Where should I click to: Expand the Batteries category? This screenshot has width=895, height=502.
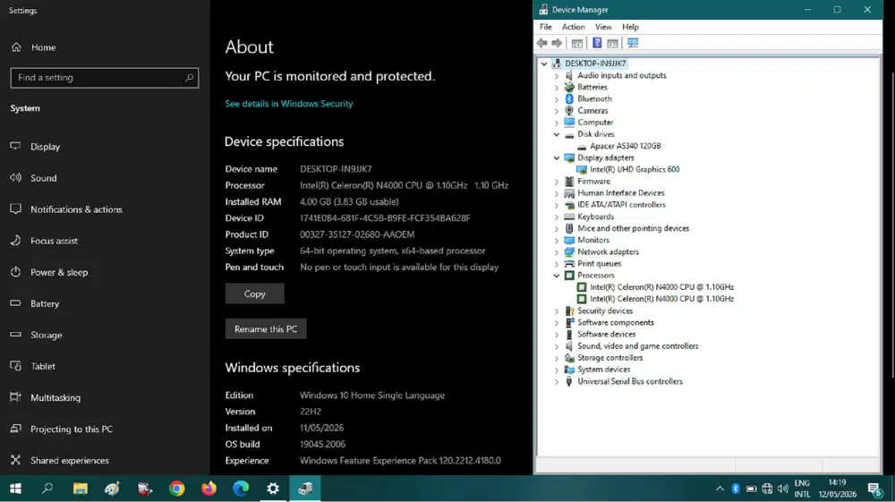[x=557, y=88]
